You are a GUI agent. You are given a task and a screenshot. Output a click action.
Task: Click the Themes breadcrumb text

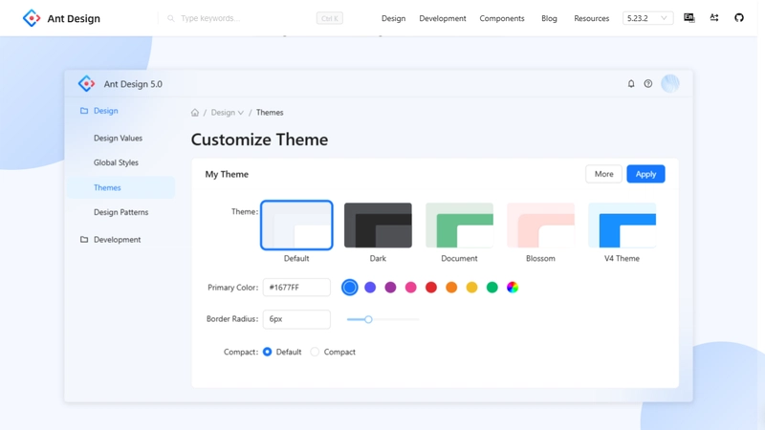(x=270, y=113)
